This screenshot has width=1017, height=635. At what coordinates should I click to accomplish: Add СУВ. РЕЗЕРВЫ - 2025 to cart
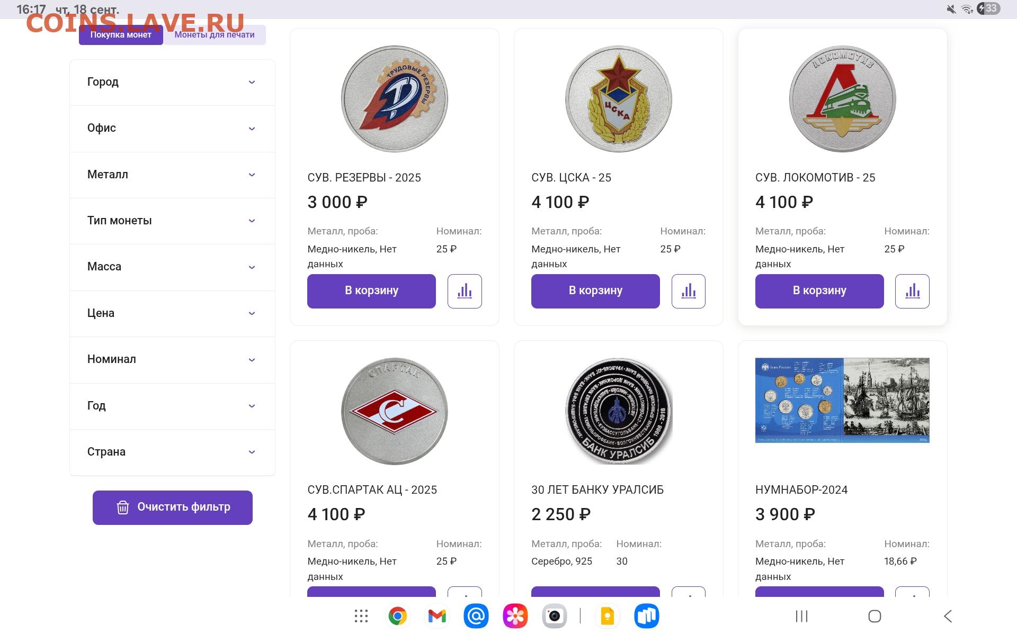point(371,291)
